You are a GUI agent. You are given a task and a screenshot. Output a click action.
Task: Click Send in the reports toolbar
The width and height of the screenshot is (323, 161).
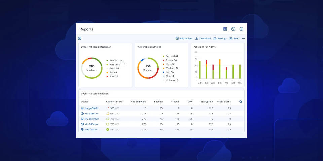pos(234,38)
